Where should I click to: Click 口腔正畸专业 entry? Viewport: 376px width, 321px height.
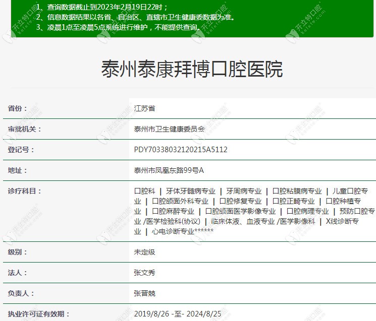[x=294, y=201]
